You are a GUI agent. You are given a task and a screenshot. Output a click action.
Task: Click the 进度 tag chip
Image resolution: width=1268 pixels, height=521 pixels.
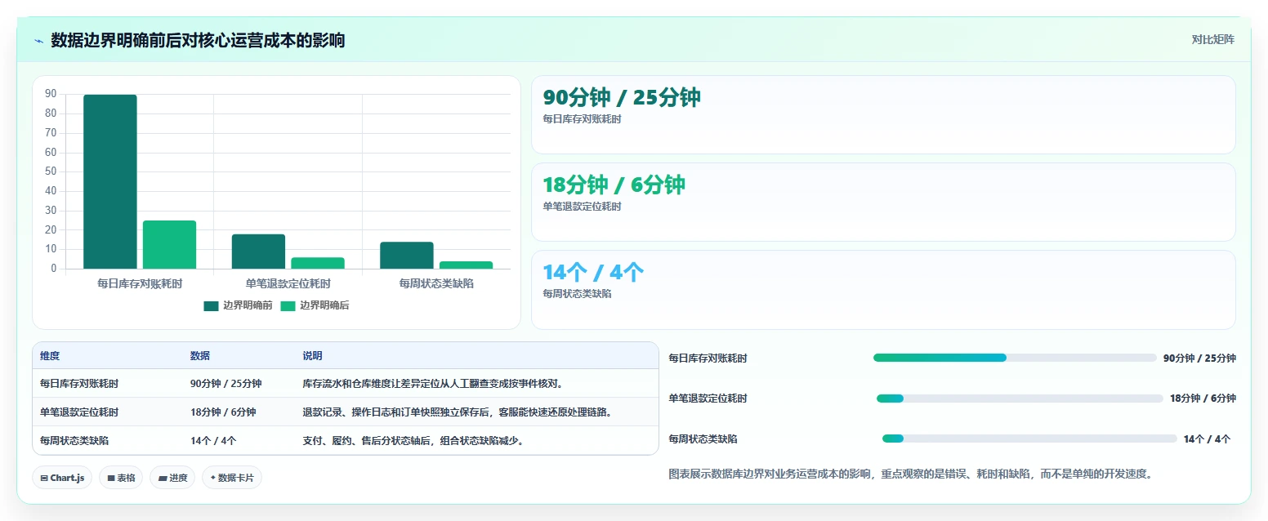[172, 478]
